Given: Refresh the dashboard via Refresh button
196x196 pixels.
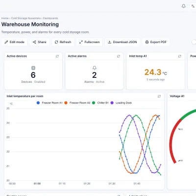Looking at the screenshot, I should click(63, 42).
